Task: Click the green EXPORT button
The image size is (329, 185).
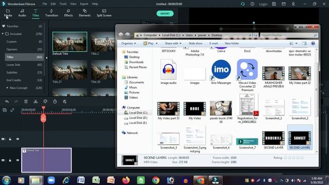Action: coord(165,14)
